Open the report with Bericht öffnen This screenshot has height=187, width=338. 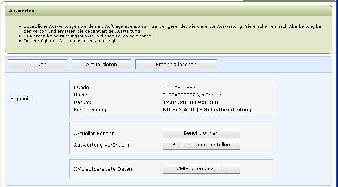pos(201,133)
